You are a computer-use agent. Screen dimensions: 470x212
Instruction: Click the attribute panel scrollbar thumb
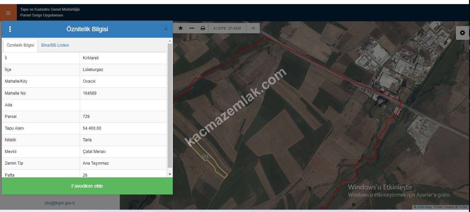pos(170,103)
